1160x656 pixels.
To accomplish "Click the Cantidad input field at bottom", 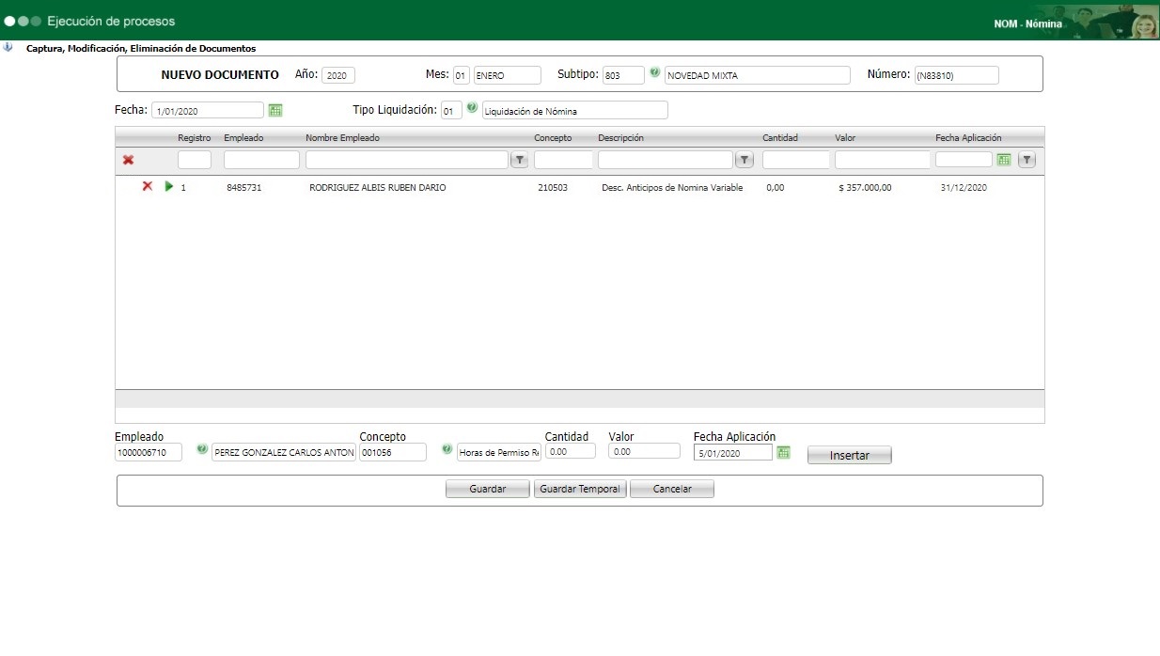I will click(571, 451).
